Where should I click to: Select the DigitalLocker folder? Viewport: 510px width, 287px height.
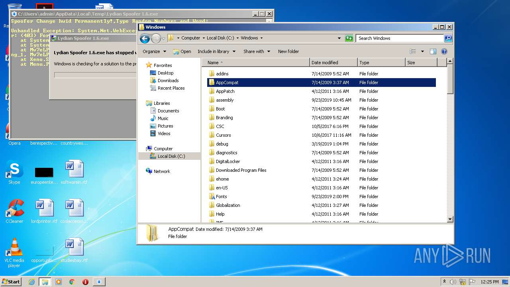coord(228,161)
